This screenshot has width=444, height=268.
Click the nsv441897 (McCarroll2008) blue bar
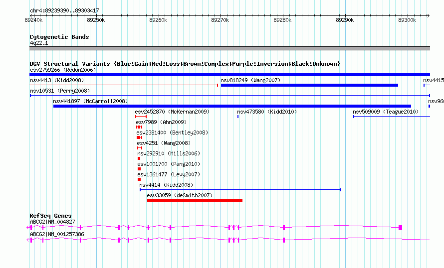pos(232,106)
